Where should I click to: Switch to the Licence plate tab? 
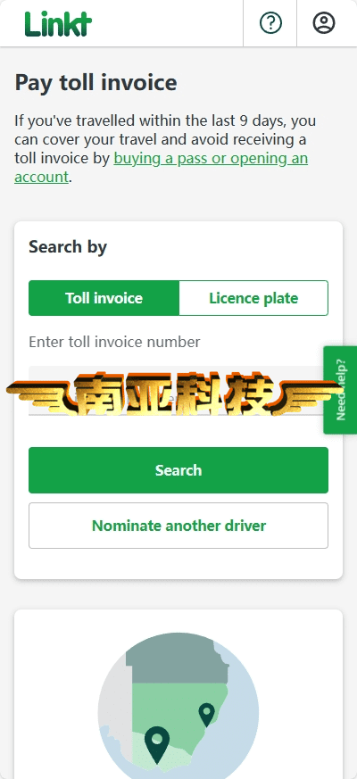[253, 298]
